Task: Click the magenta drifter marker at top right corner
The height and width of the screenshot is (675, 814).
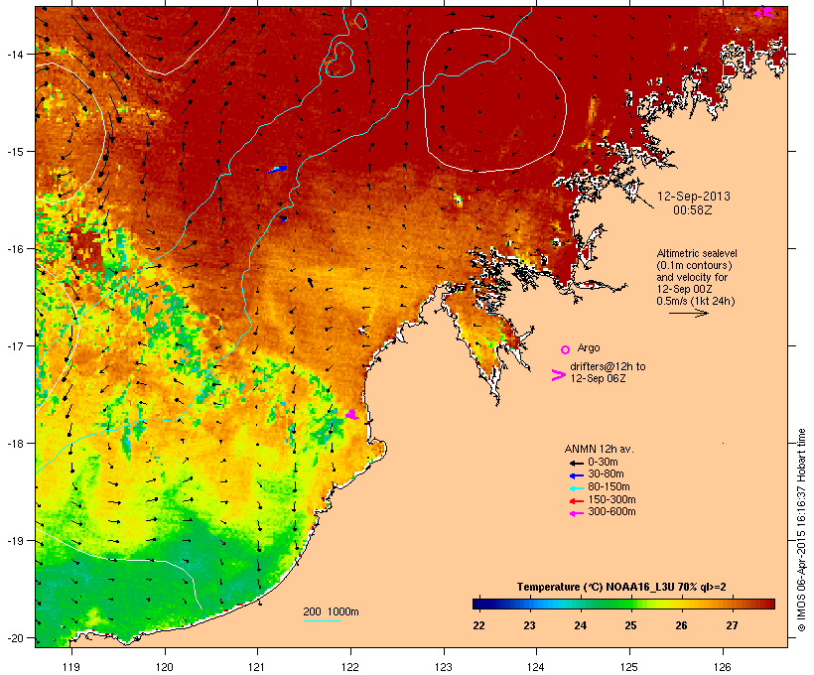Action: point(764,12)
